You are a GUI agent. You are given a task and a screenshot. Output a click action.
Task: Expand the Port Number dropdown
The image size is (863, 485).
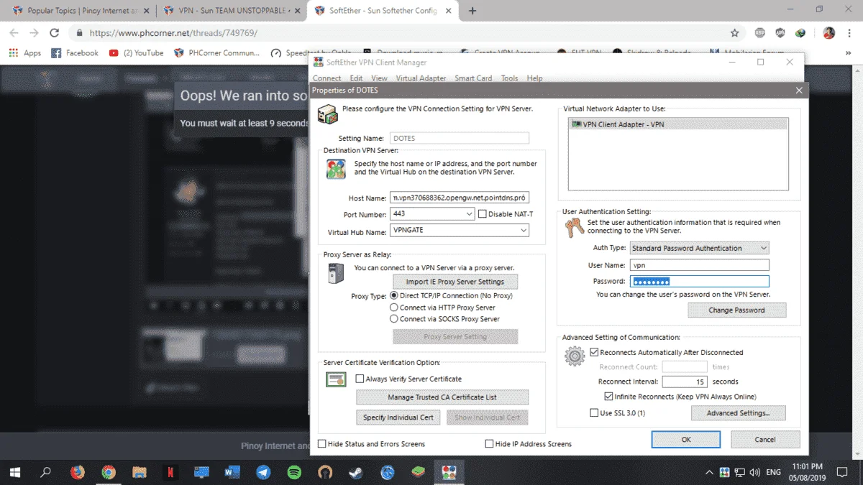click(x=470, y=214)
